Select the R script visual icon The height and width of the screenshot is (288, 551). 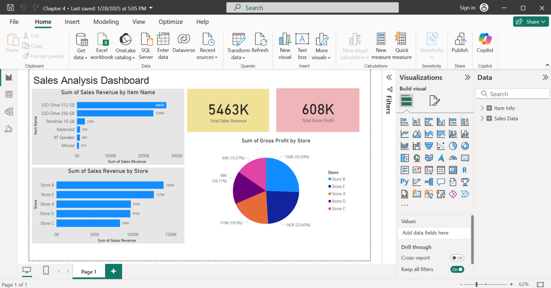(465, 170)
